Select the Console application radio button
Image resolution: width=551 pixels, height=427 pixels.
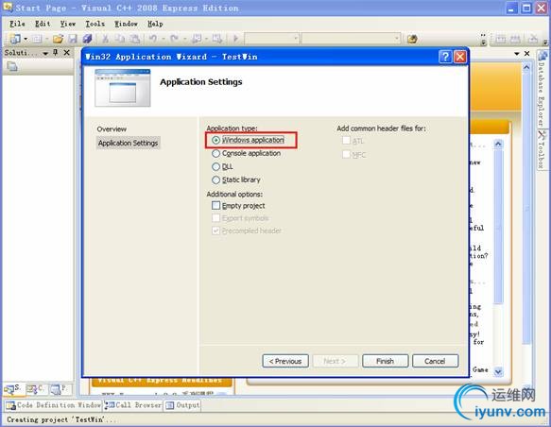pos(216,153)
